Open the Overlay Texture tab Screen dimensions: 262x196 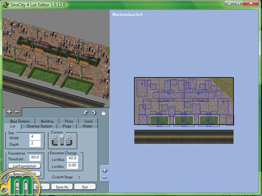[39, 126]
